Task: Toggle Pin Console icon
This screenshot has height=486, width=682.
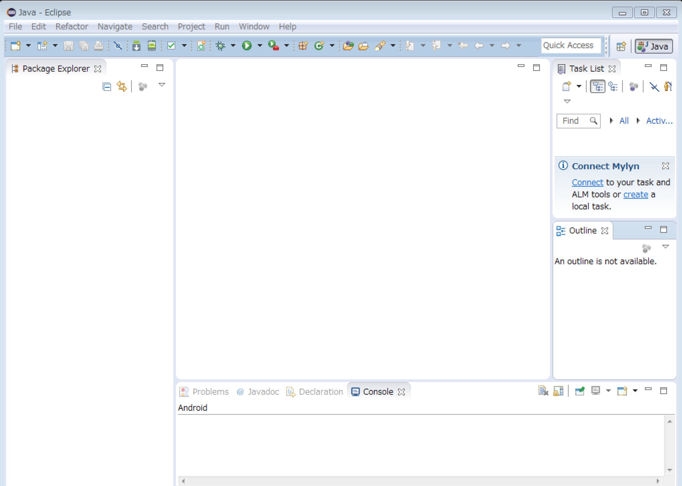Action: point(580,391)
